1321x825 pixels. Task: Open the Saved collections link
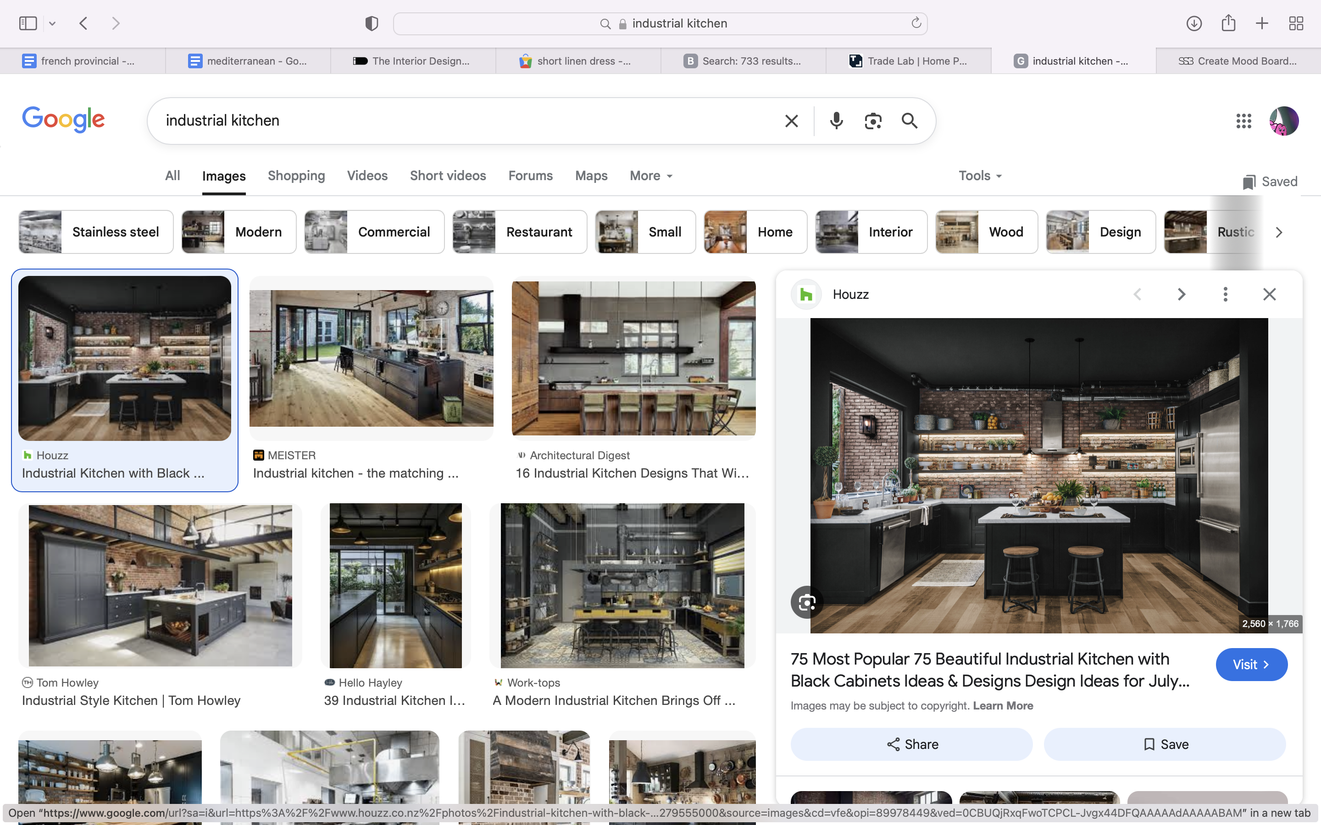(x=1270, y=181)
